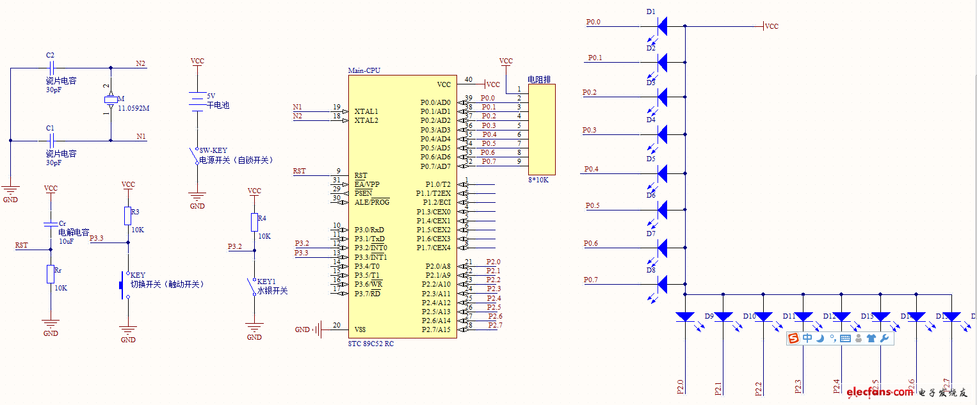
Task: Click the 5V battery voltage text
Action: 211,96
